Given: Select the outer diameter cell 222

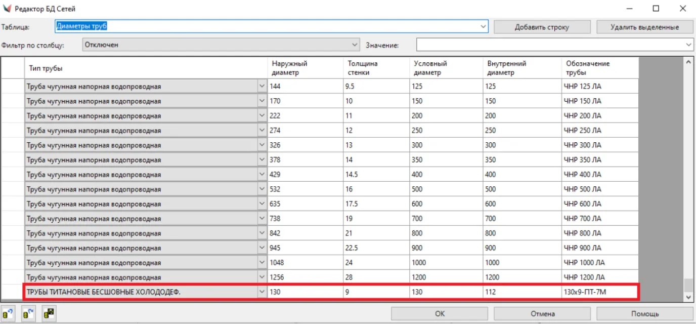Looking at the screenshot, I should (306, 115).
